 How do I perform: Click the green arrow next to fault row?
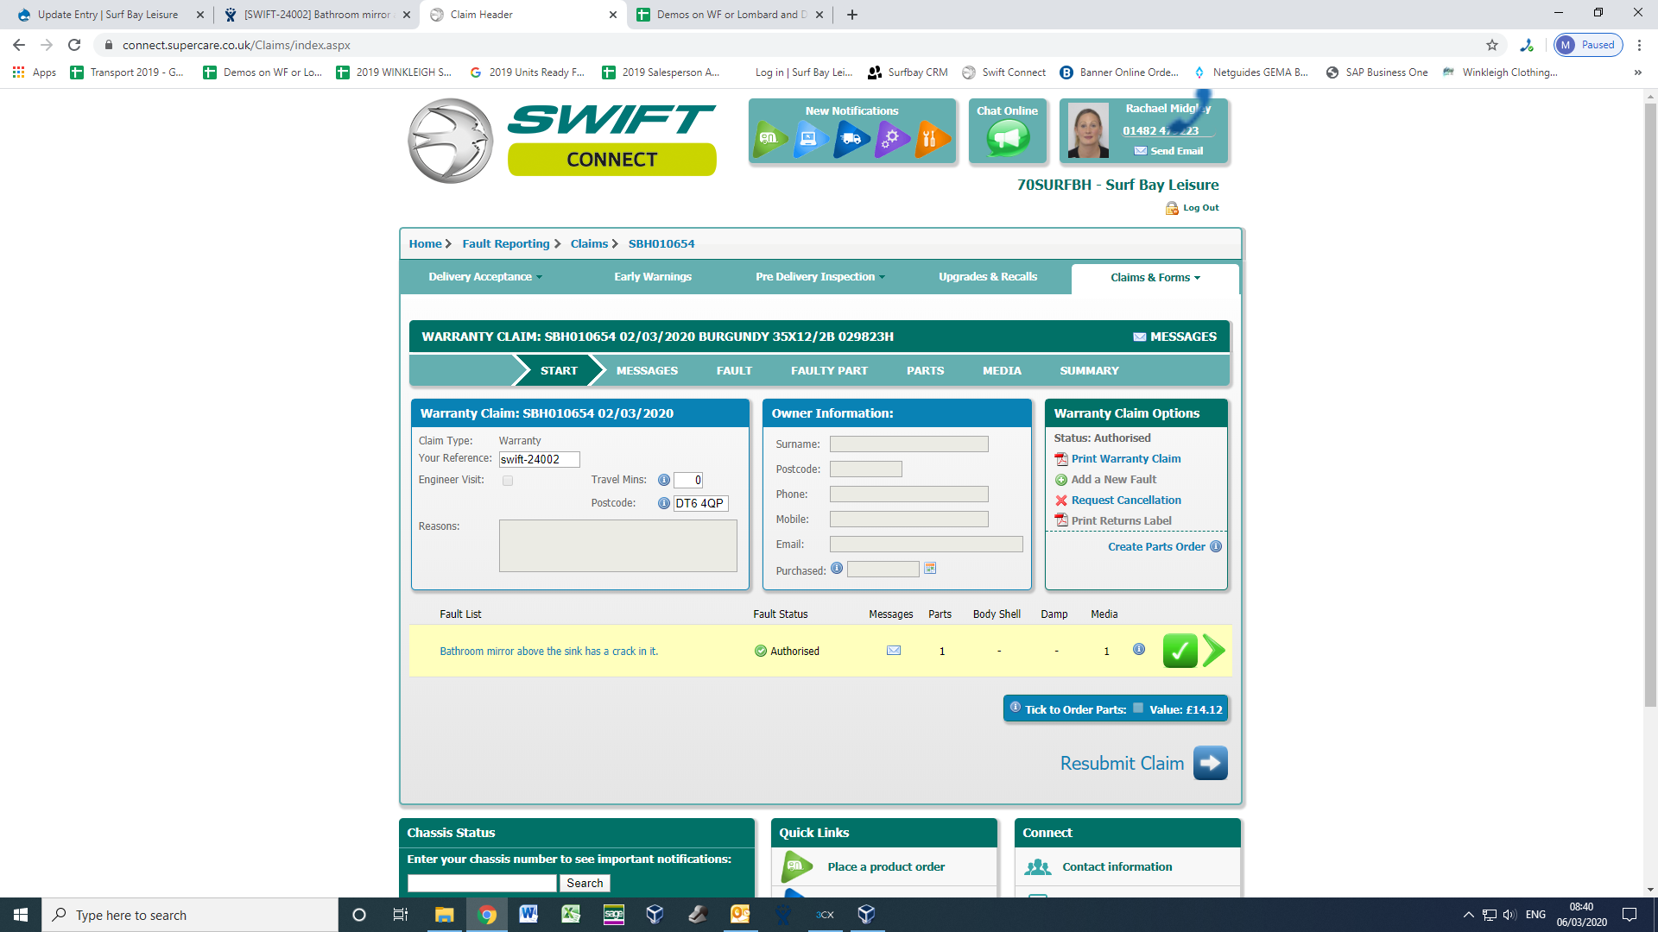click(1213, 651)
